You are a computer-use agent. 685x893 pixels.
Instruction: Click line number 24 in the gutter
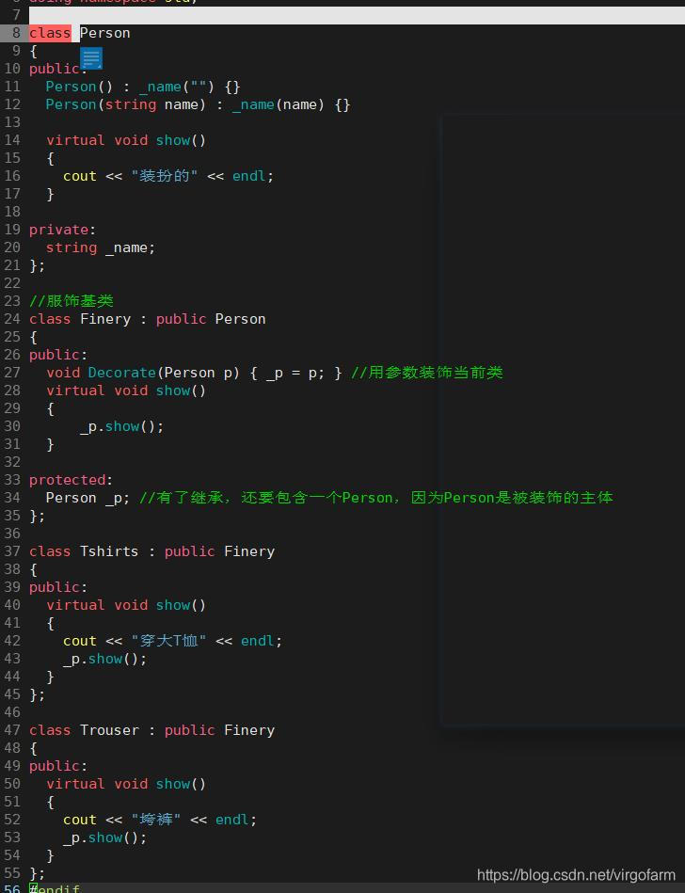[12, 319]
